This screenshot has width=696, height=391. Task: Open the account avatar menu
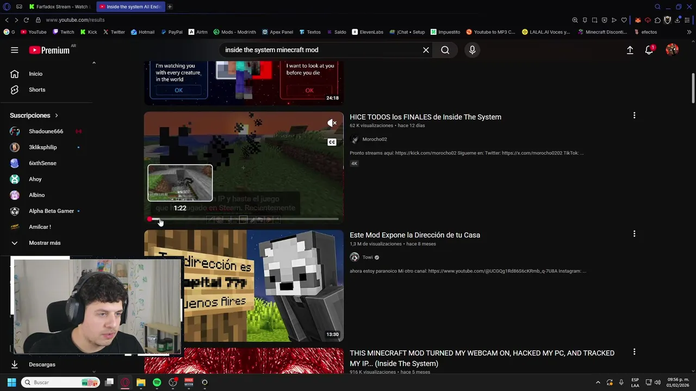672,50
